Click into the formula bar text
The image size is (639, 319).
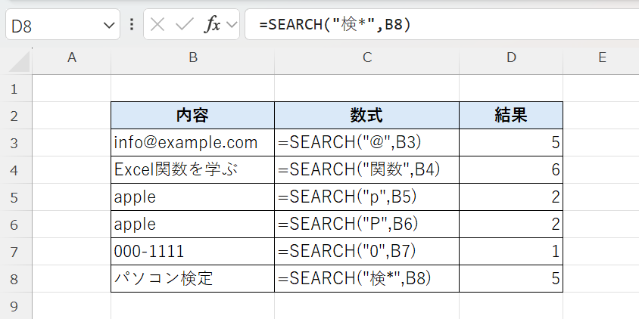click(439, 24)
